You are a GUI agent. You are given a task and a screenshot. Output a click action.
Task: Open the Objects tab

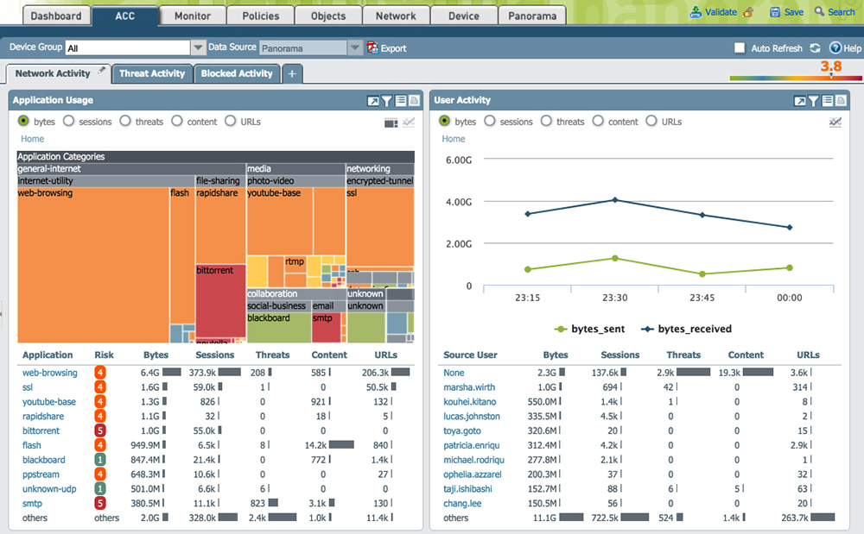328,16
